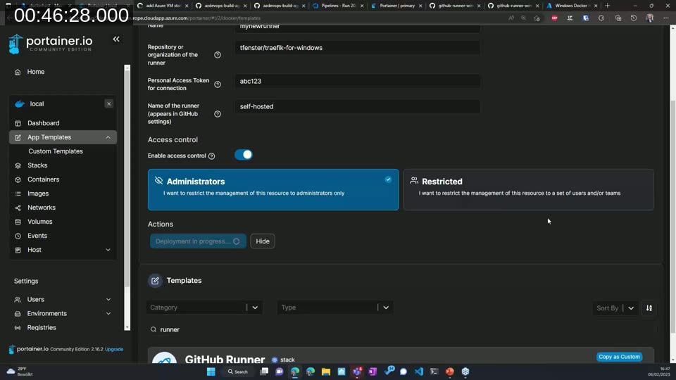Open File Explorer from the taskbar
The width and height of the screenshot is (676, 380).
pos(326,372)
